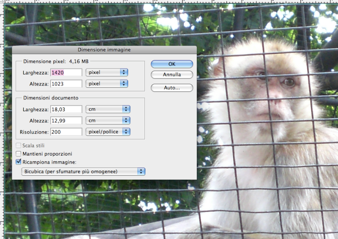This screenshot has width=338, height=239.
Task: Open cm unit dropdown for document Altezza
Action: (x=108, y=121)
